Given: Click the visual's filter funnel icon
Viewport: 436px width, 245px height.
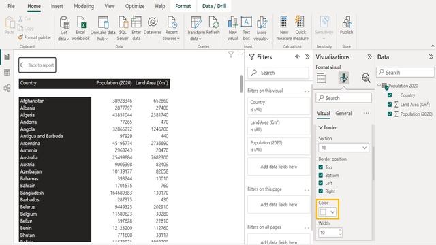Looking at the screenshot, I should (231, 54).
